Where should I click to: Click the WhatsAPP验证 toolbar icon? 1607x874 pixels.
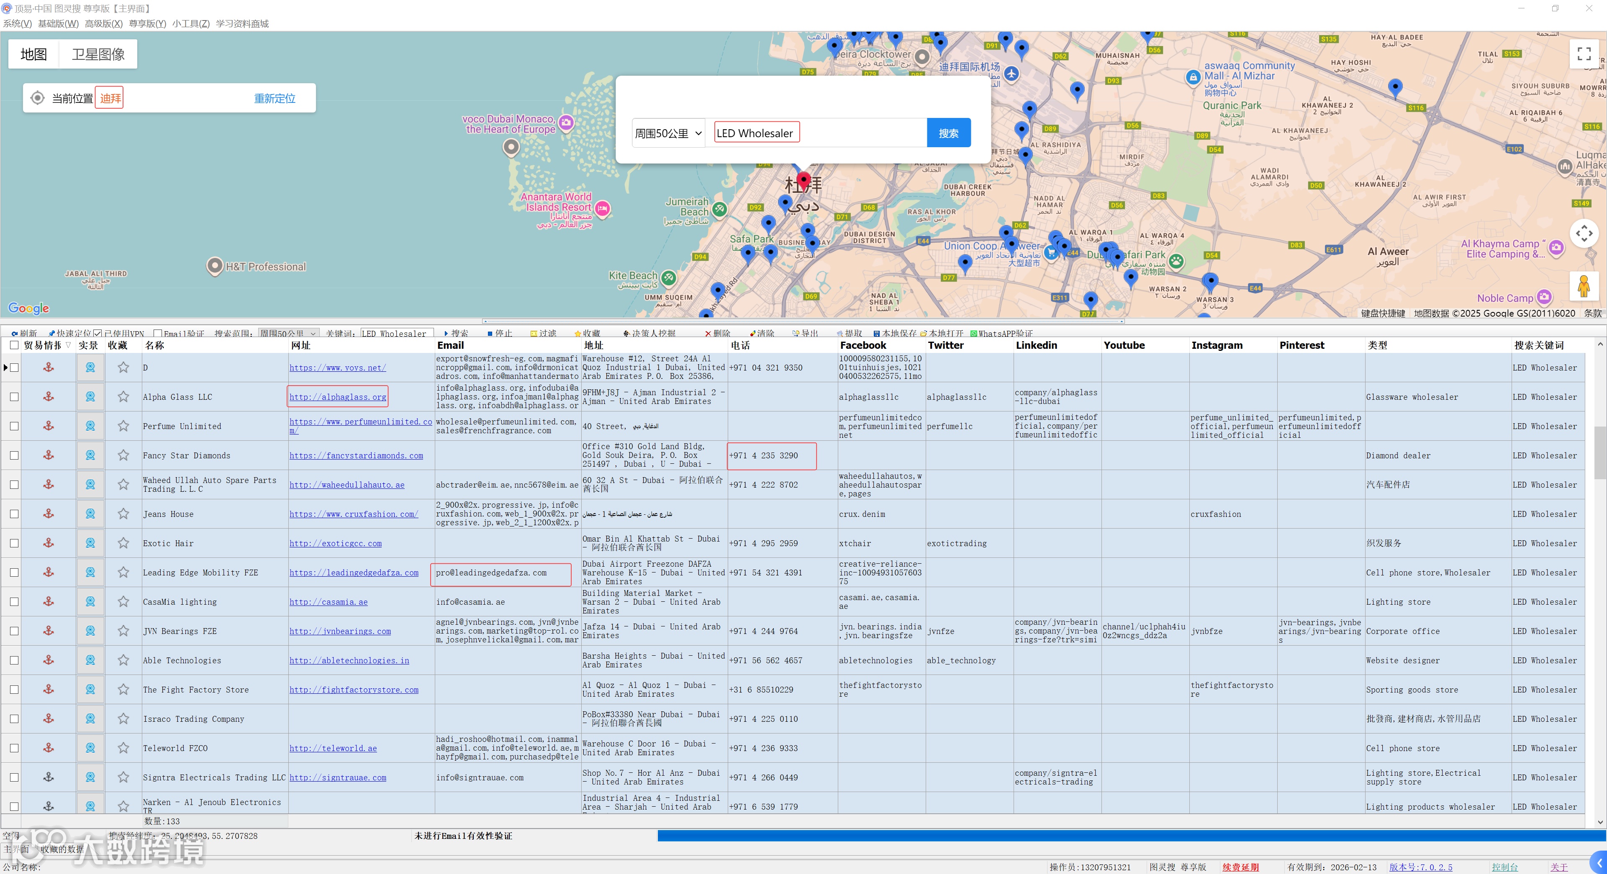(974, 334)
